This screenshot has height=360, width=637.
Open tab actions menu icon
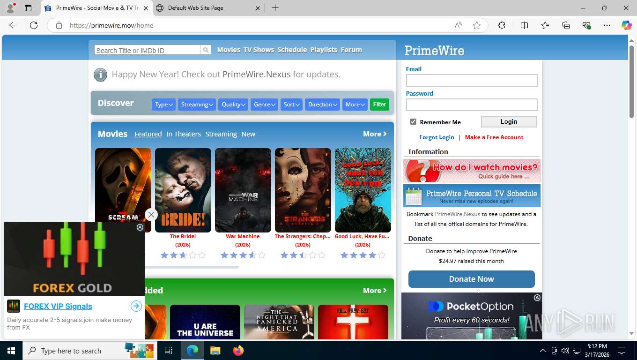pyautogui.click(x=28, y=8)
